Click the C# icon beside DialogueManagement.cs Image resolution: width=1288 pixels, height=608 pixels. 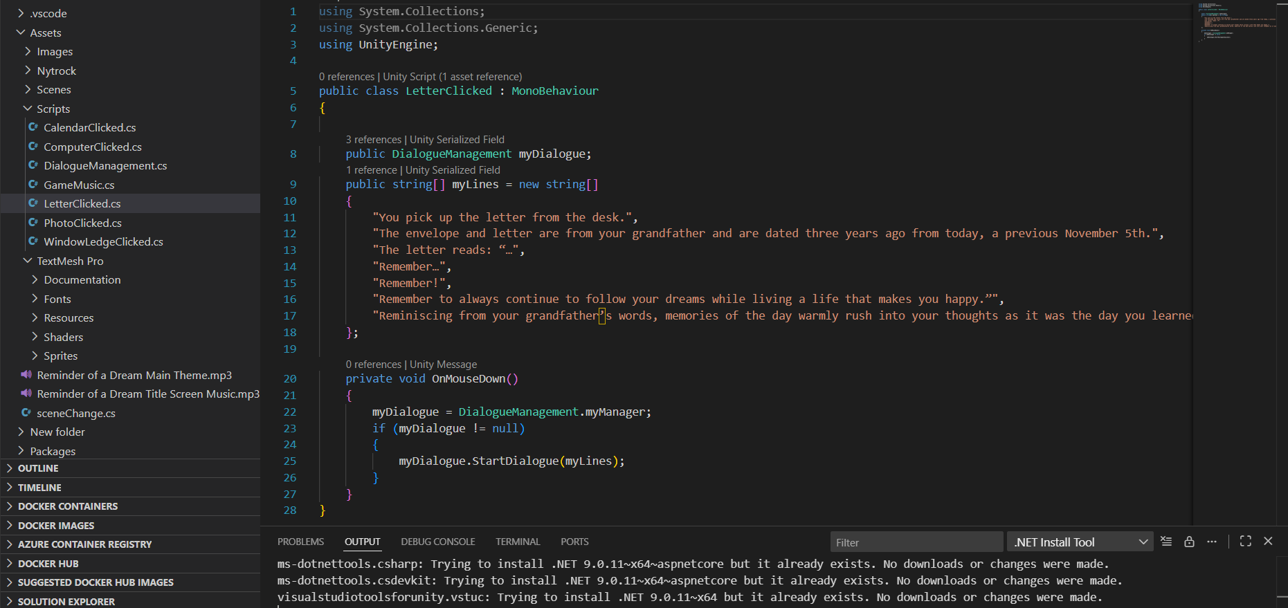(x=33, y=165)
